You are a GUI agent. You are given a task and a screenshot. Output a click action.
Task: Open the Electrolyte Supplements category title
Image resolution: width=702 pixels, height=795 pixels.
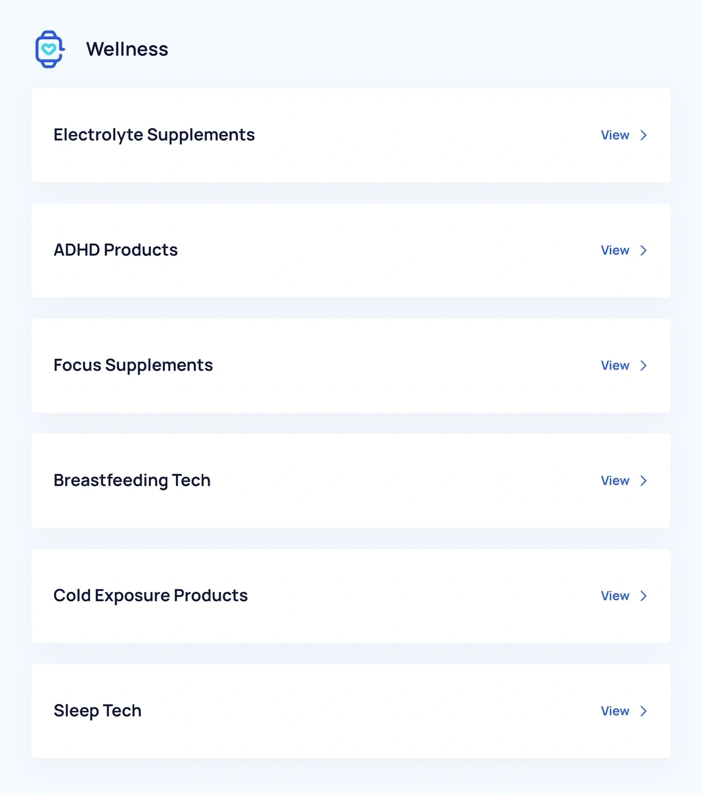pyautogui.click(x=154, y=135)
